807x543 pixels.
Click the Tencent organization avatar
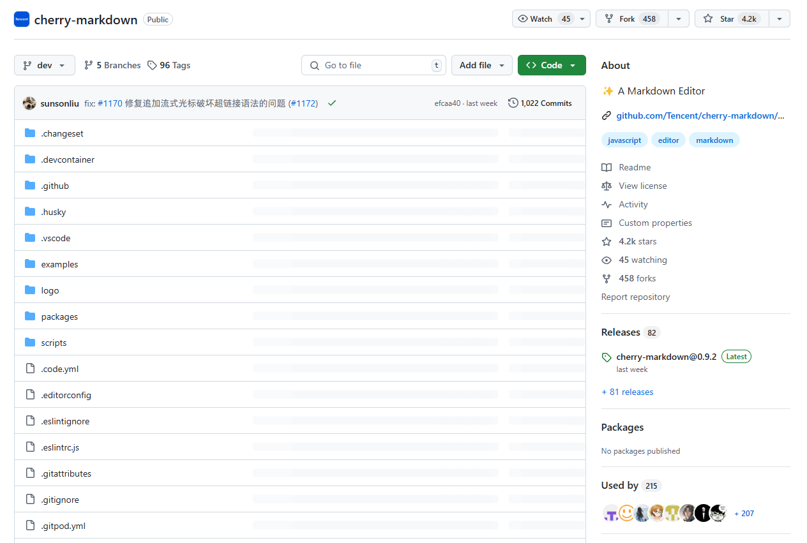[x=22, y=19]
